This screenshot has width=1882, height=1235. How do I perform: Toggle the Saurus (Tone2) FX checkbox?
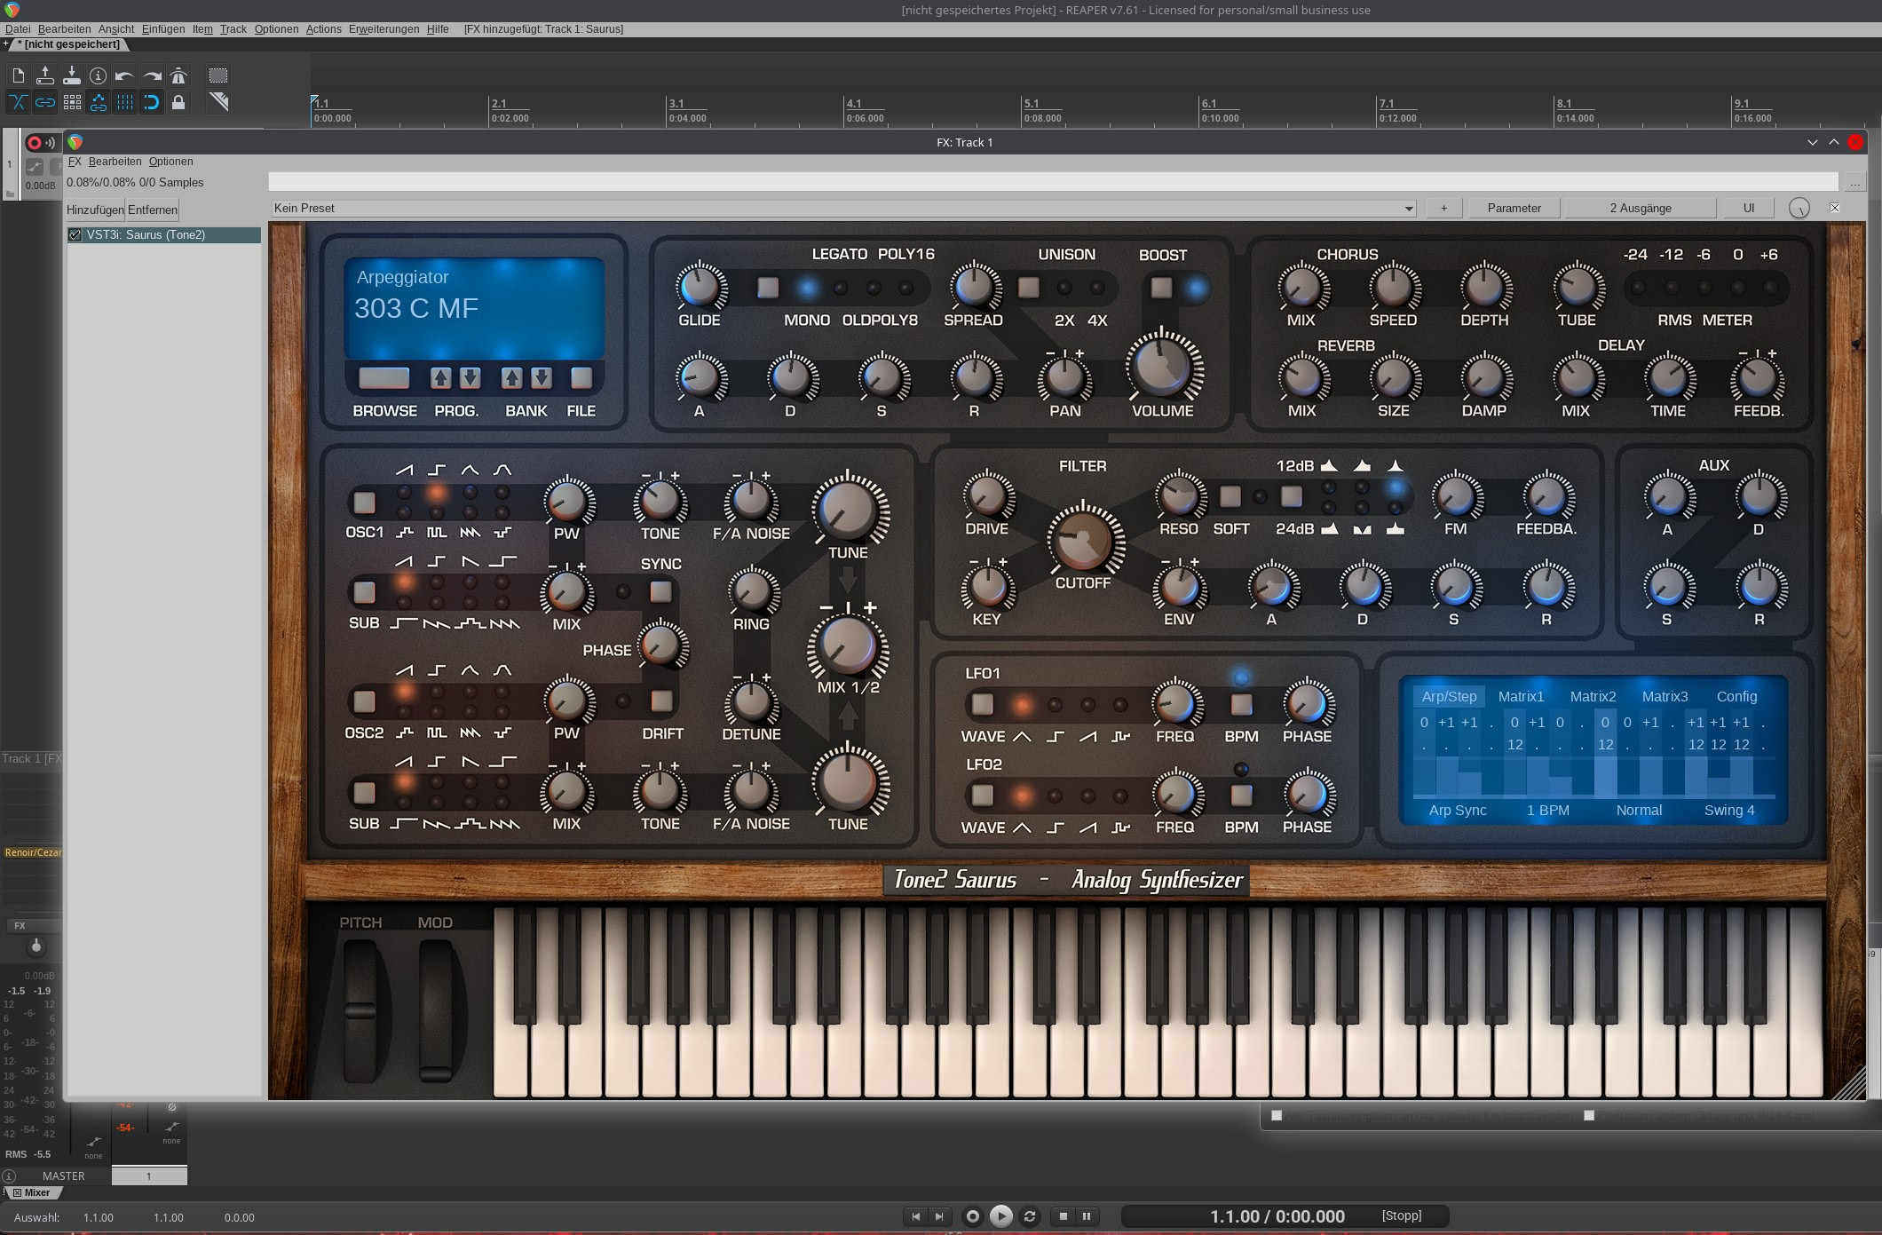pyautogui.click(x=75, y=235)
